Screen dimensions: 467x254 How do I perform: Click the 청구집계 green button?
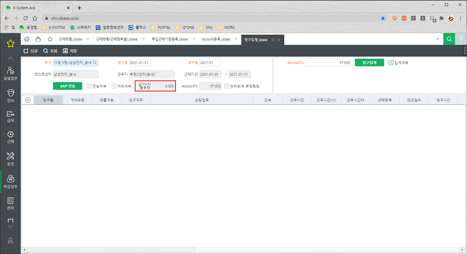pos(370,62)
